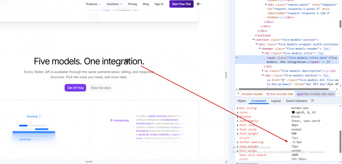
Task: Click the Read the docs button
Action: click(101, 88)
